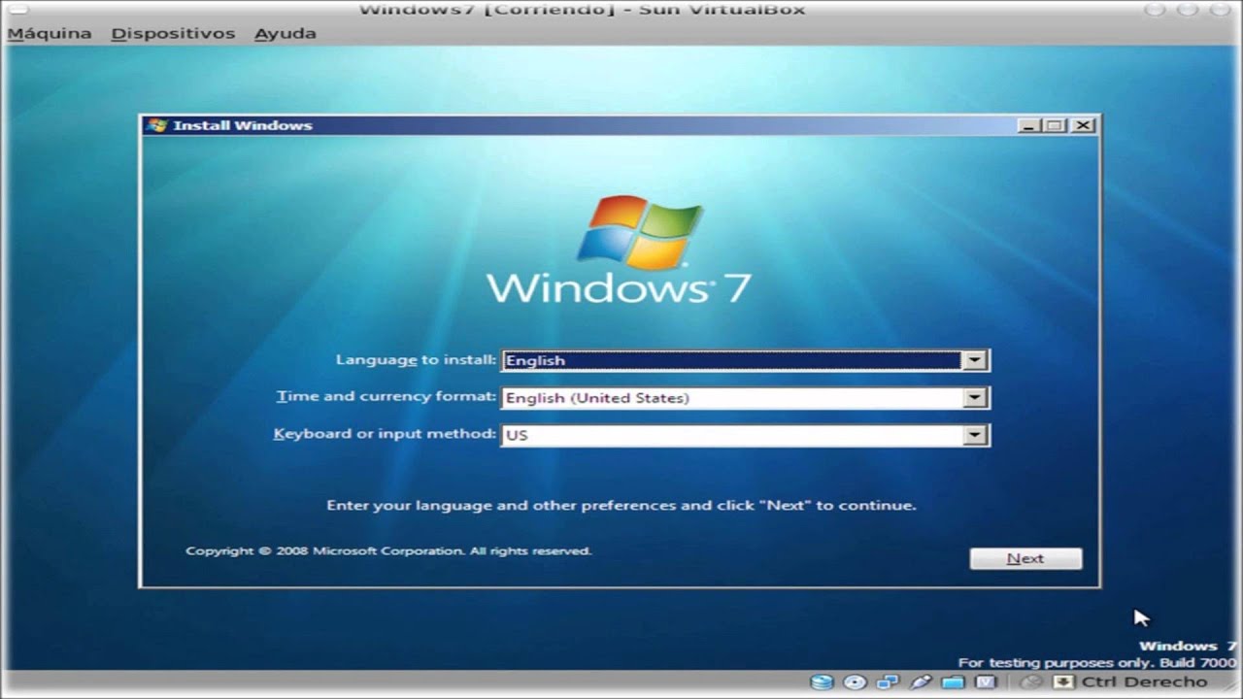
Task: Maximize the Install Windows dialog
Action: coord(1055,125)
